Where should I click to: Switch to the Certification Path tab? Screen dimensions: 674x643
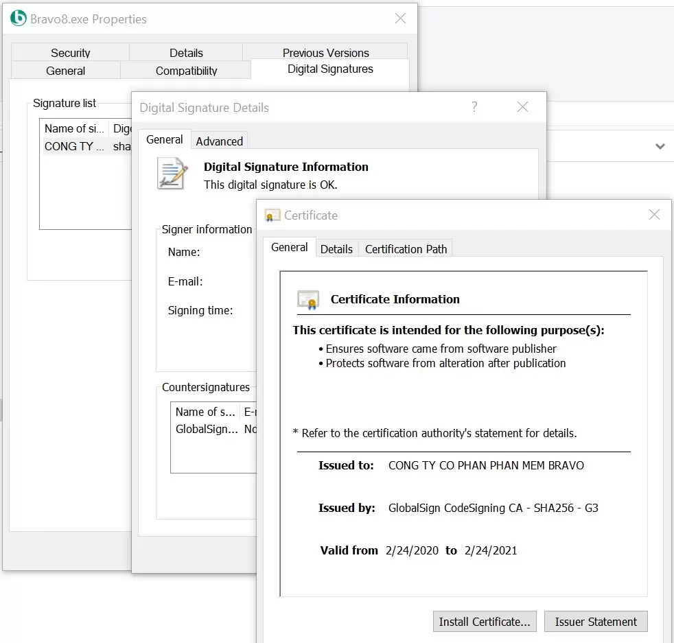click(x=406, y=249)
